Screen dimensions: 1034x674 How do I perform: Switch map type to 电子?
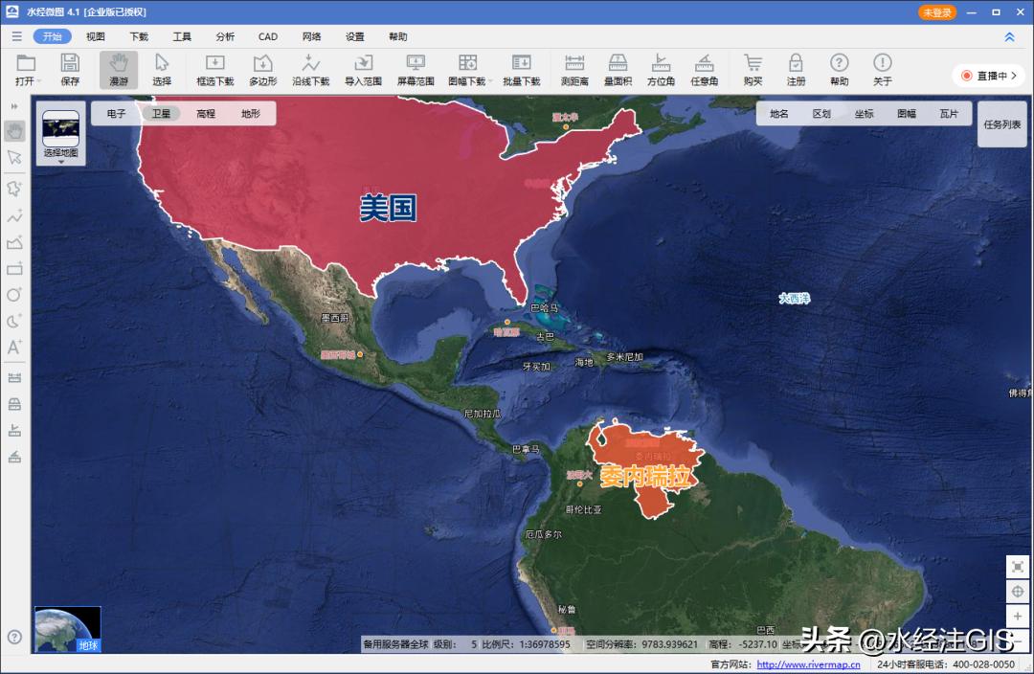116,113
